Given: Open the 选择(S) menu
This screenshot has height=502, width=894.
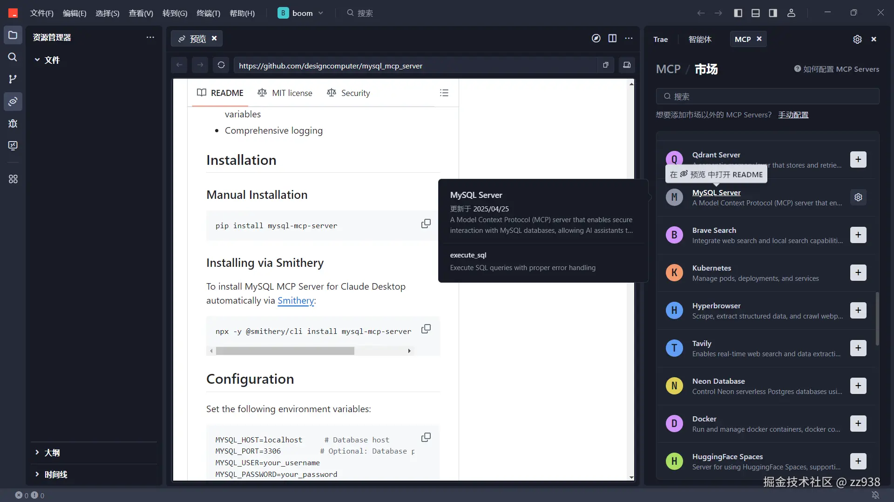Looking at the screenshot, I should click(x=108, y=13).
